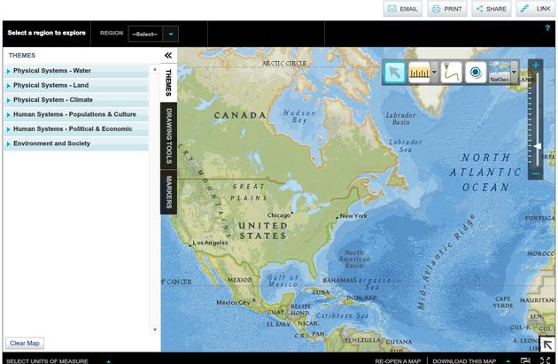The image size is (558, 364).
Task: Open SELECT UNITS OF MEASURE menu
Action: [x=47, y=360]
